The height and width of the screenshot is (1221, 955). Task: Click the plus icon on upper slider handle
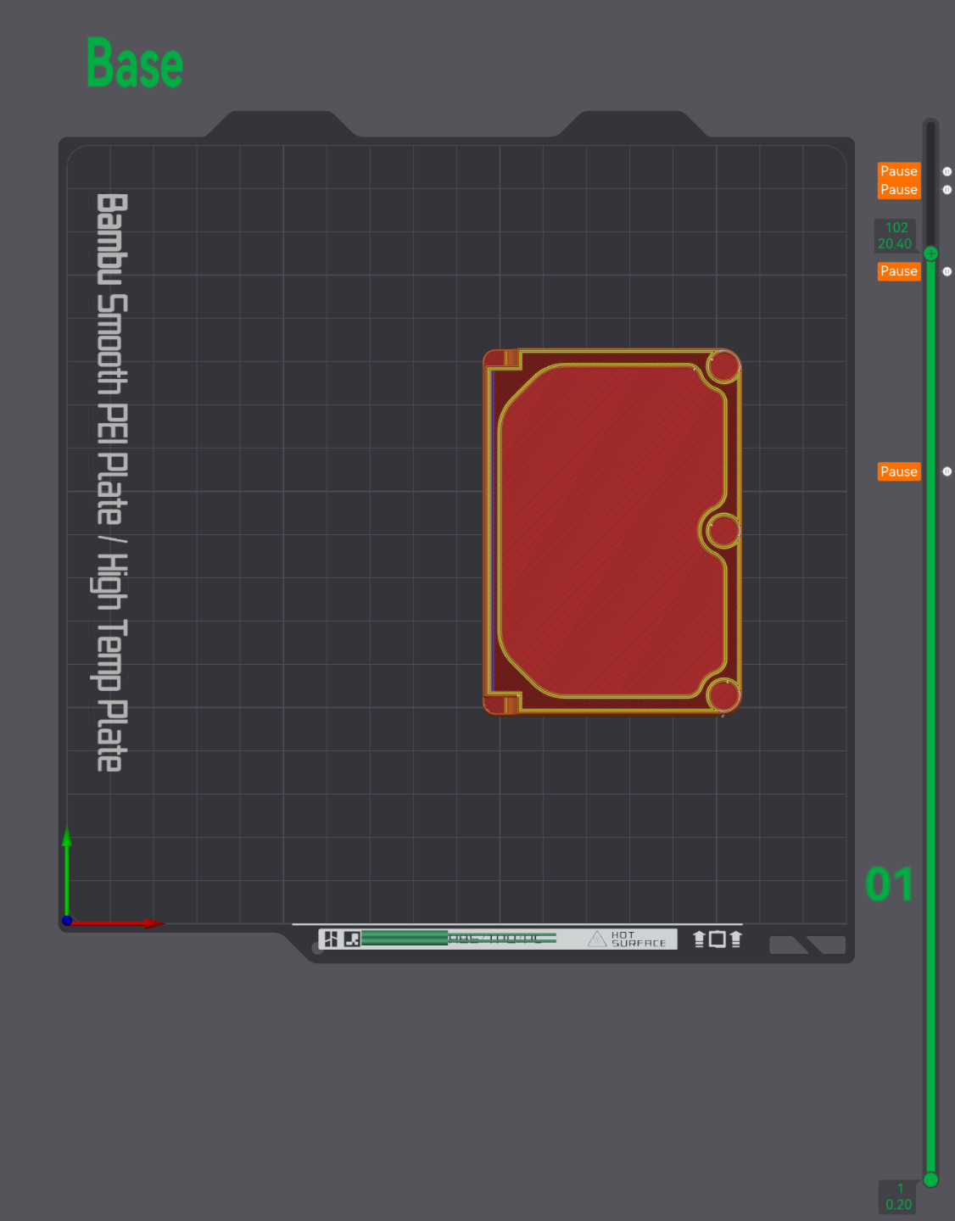(930, 254)
